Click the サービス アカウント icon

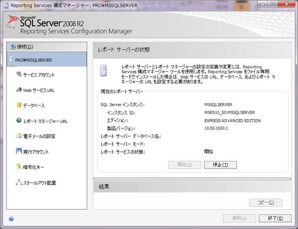click(x=19, y=74)
